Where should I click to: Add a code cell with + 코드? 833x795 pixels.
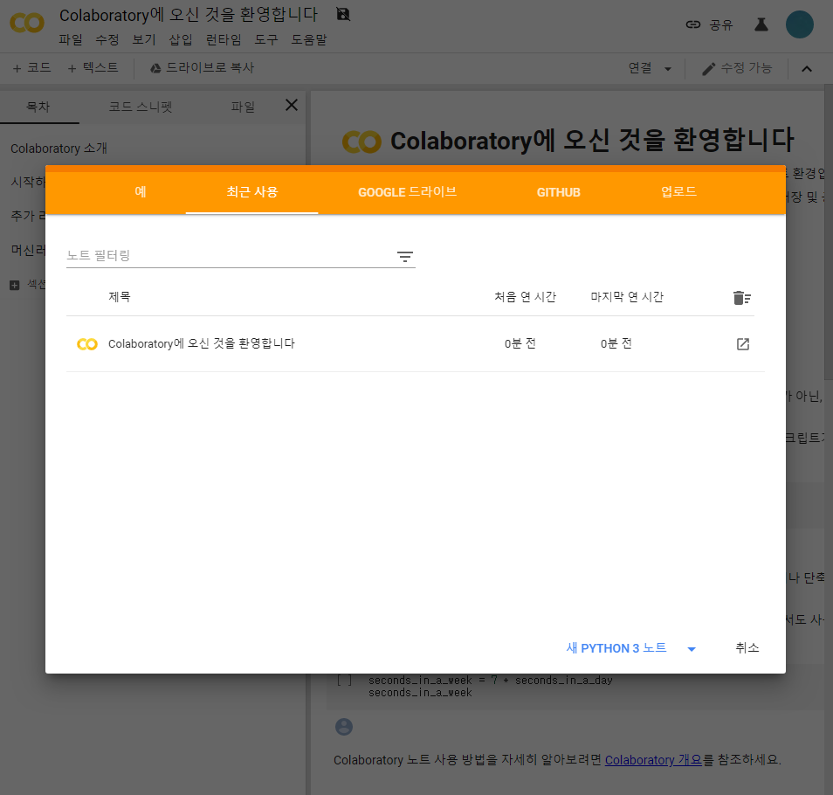click(x=32, y=68)
